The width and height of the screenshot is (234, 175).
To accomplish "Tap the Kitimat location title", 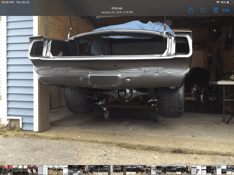I will click(117, 8).
